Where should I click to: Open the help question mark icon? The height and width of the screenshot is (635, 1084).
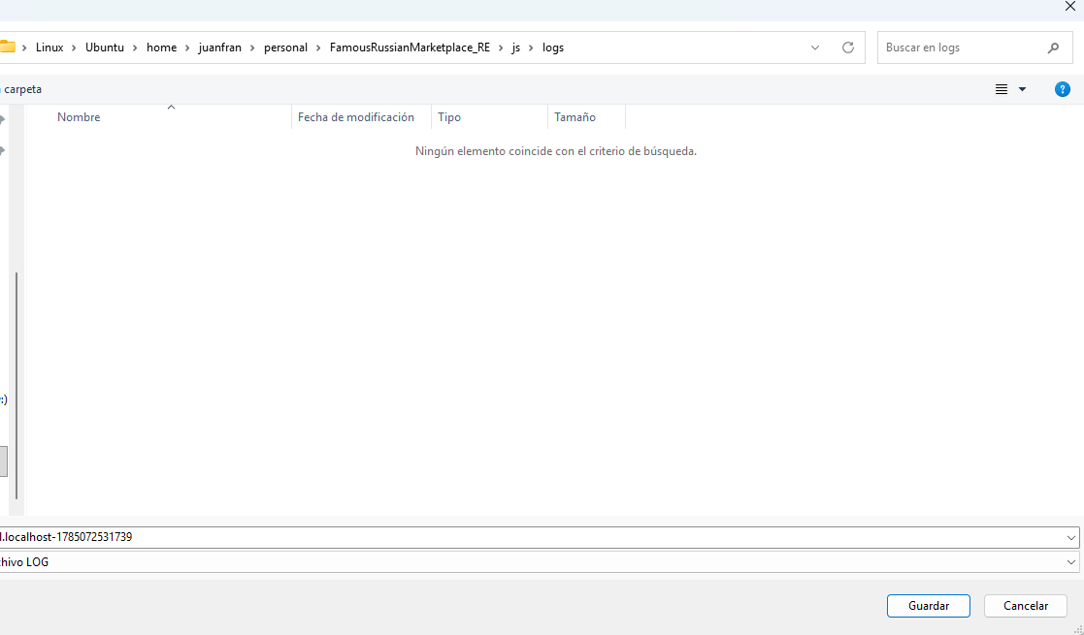(x=1062, y=89)
